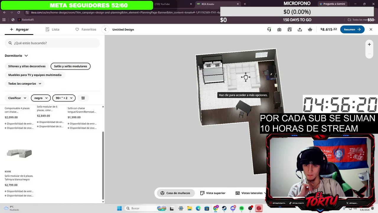Select the KIVIK sofa thumbnail
This screenshot has height=213, width=378.
pos(19,153)
